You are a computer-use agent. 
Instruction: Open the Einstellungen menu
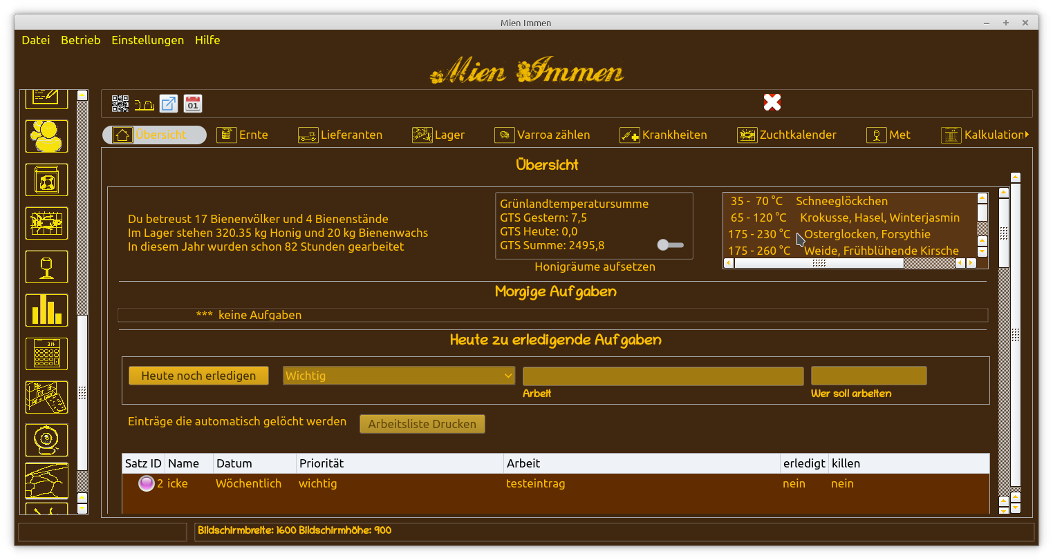(x=147, y=40)
